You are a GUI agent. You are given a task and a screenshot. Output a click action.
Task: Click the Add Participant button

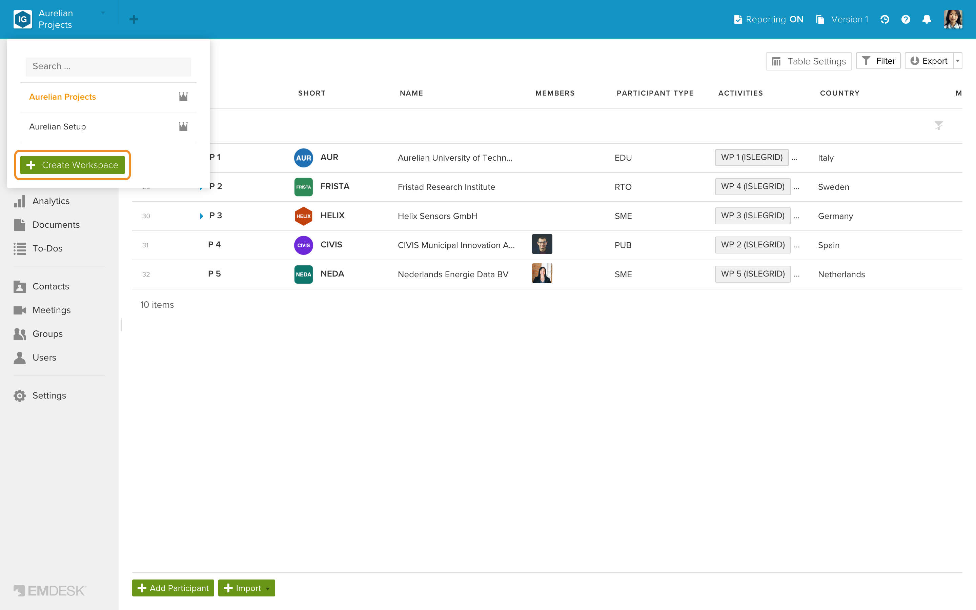(x=173, y=588)
